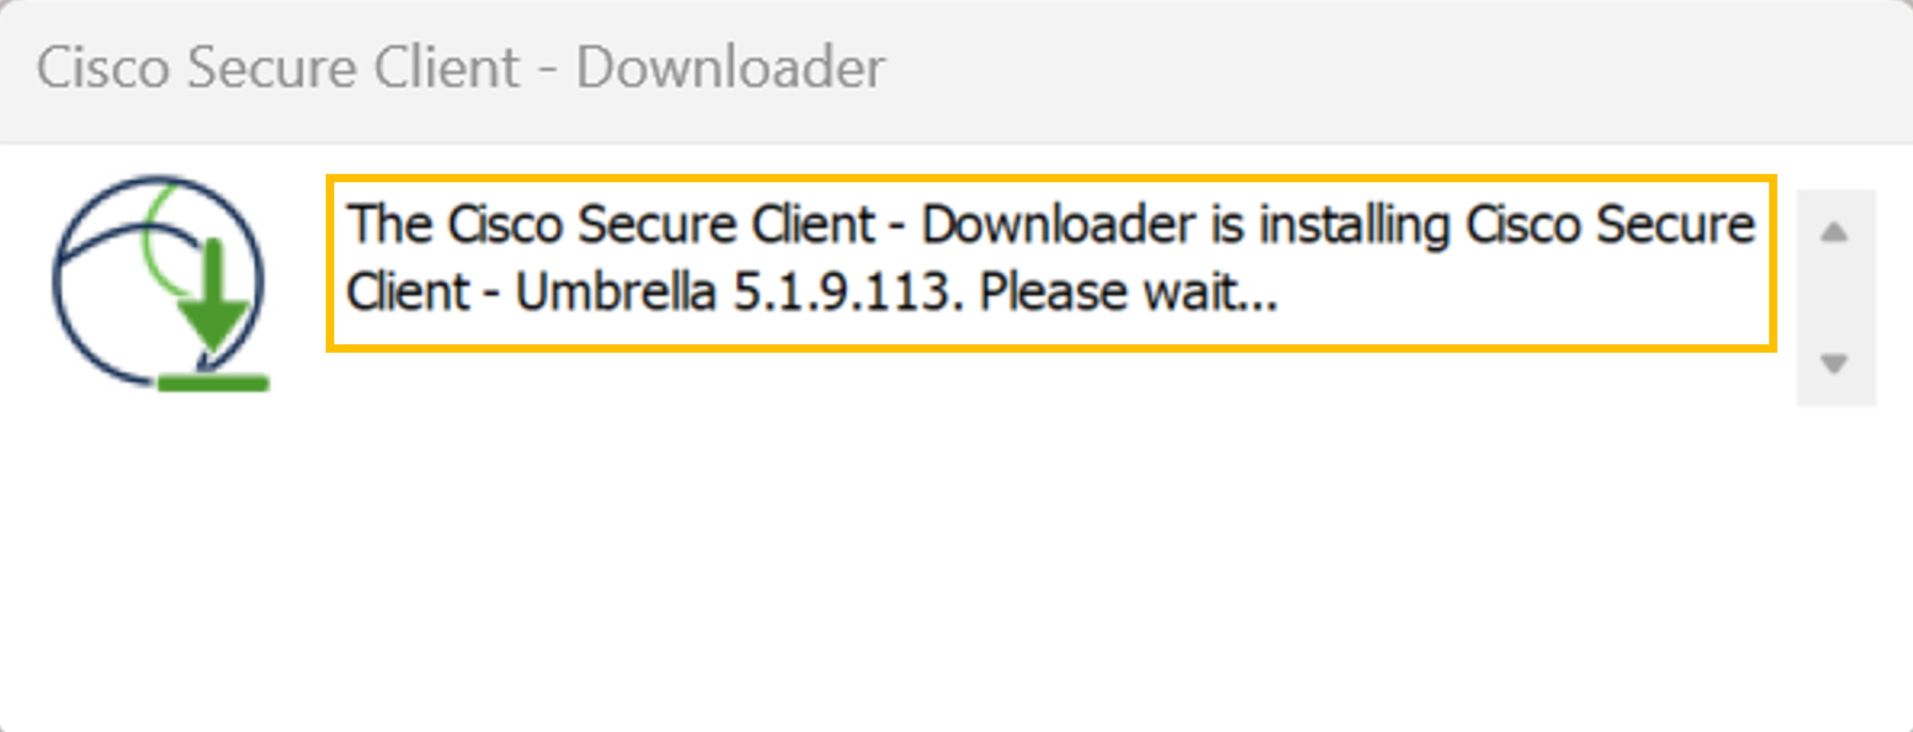This screenshot has height=732, width=1913.
Task: Click "Downloader" inside the status message
Action: click(1058, 224)
